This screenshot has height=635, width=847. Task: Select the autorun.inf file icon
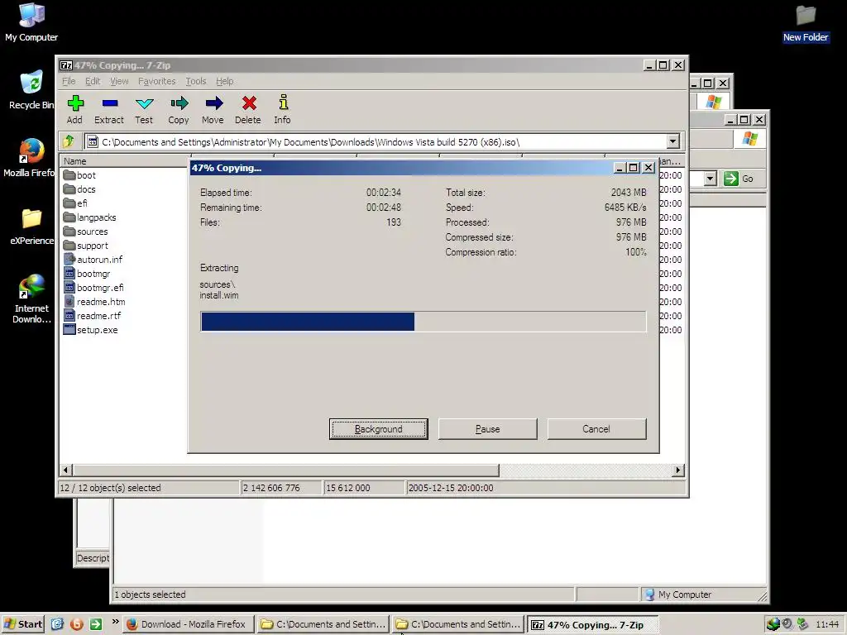(x=69, y=259)
